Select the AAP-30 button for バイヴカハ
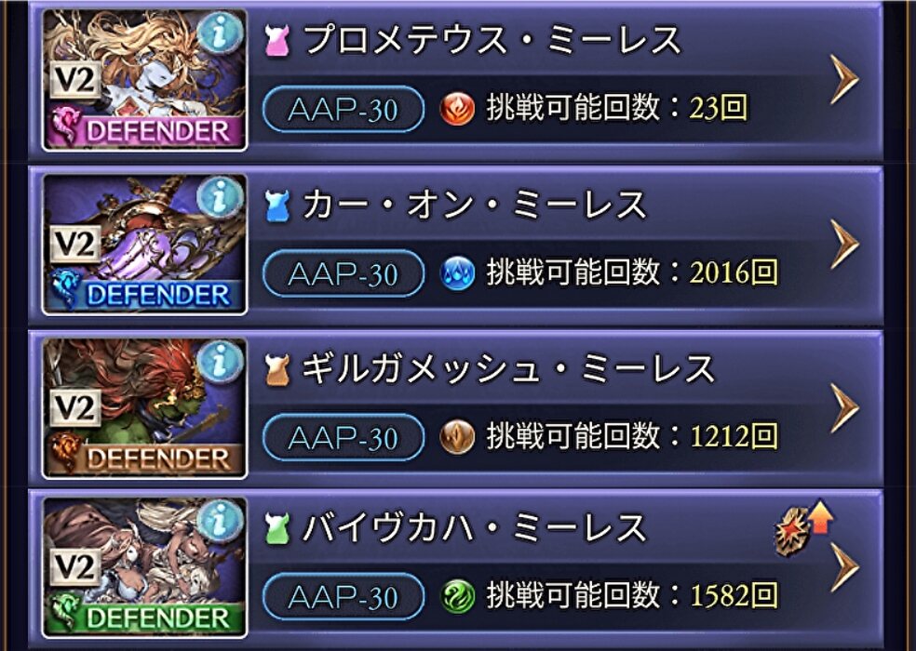This screenshot has height=651, width=916. point(343,597)
